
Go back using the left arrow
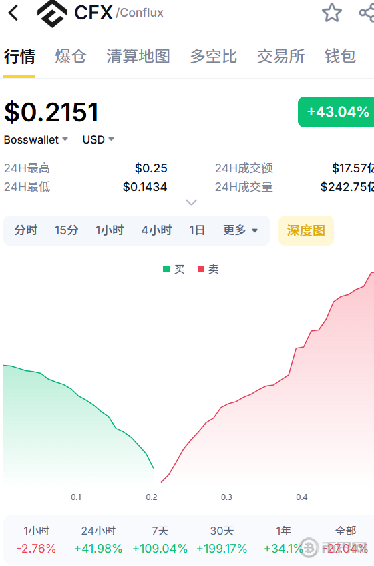click(13, 13)
